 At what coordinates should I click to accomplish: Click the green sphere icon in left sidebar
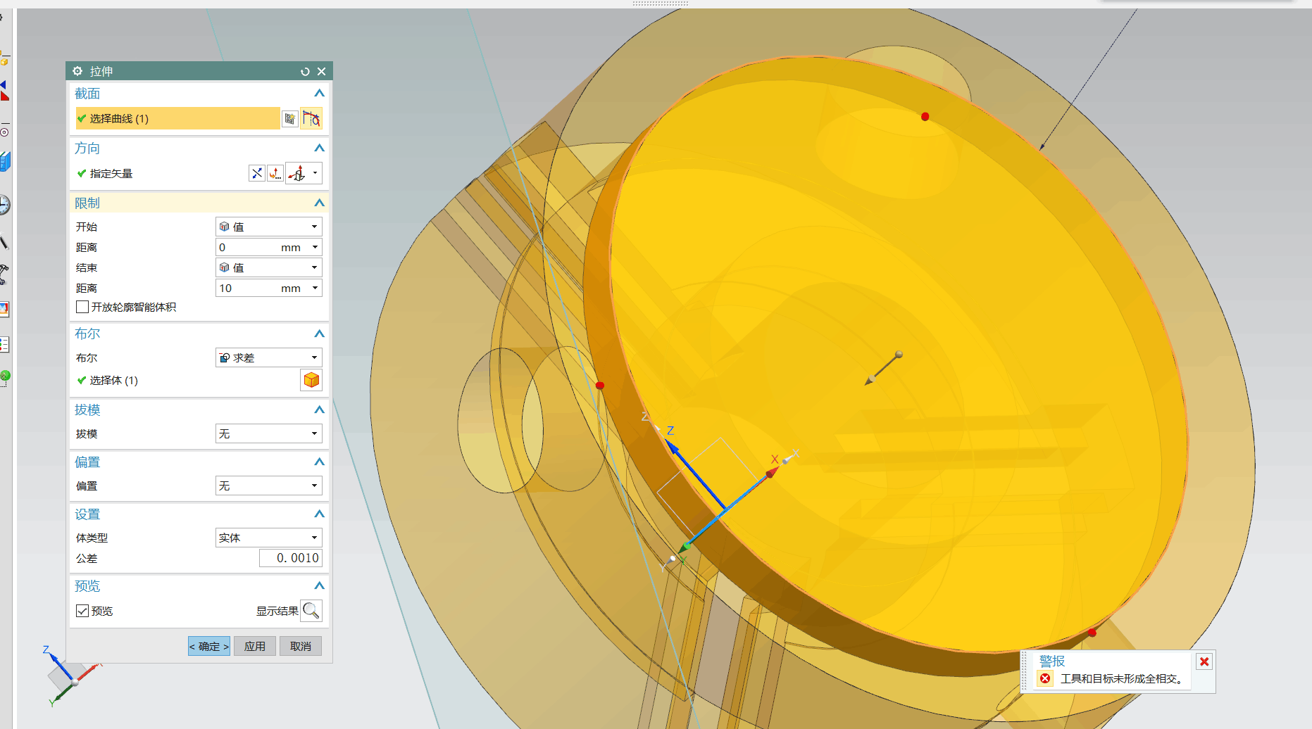pyautogui.click(x=4, y=377)
